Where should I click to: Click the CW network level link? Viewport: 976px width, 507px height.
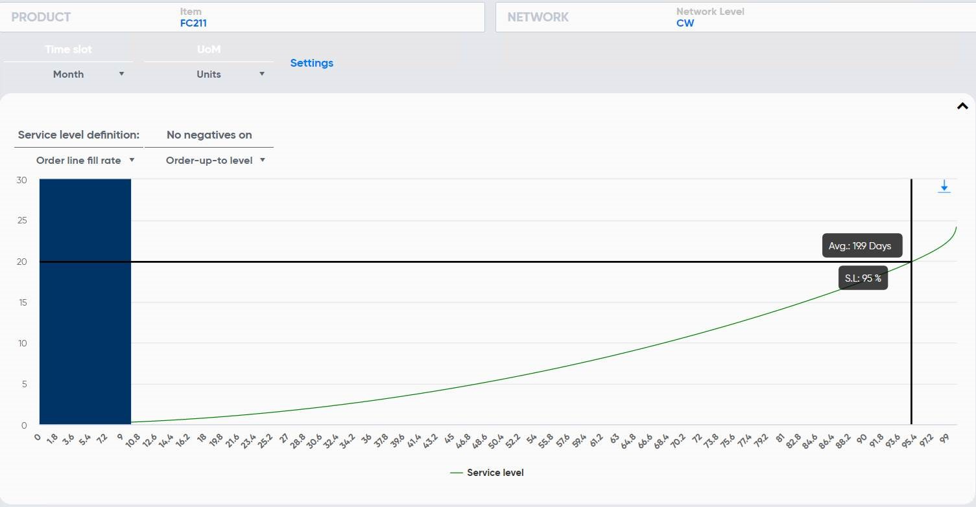tap(685, 23)
